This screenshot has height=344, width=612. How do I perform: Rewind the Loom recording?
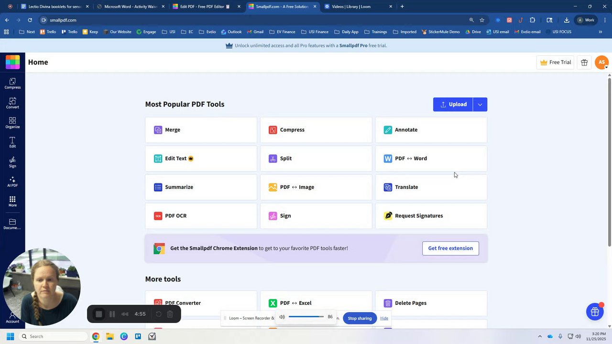(125, 314)
